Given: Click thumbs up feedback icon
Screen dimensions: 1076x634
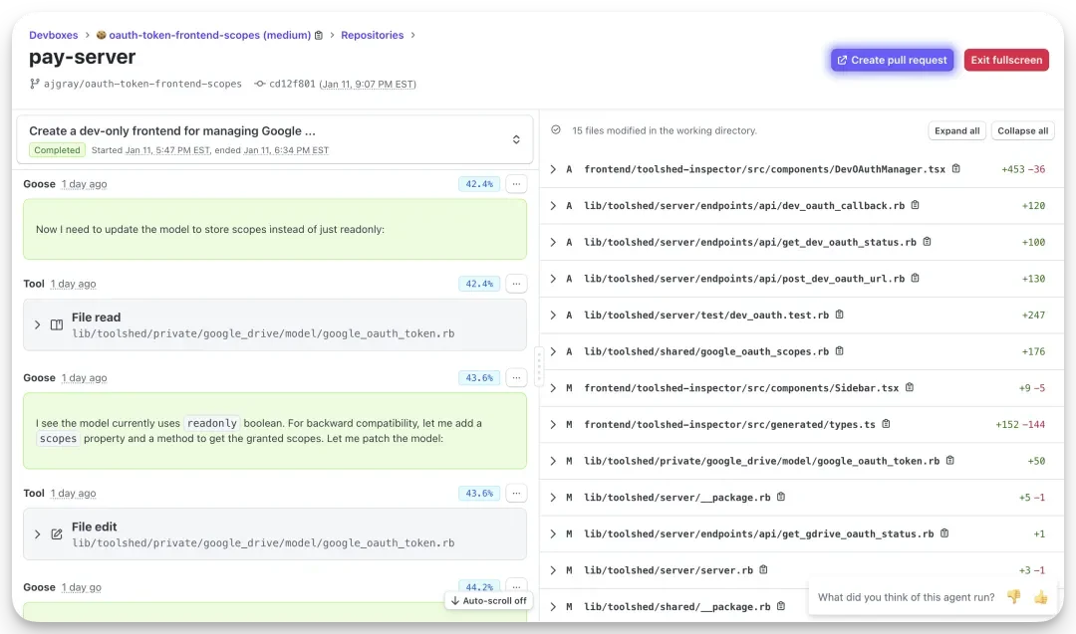Looking at the screenshot, I should [x=1041, y=597].
